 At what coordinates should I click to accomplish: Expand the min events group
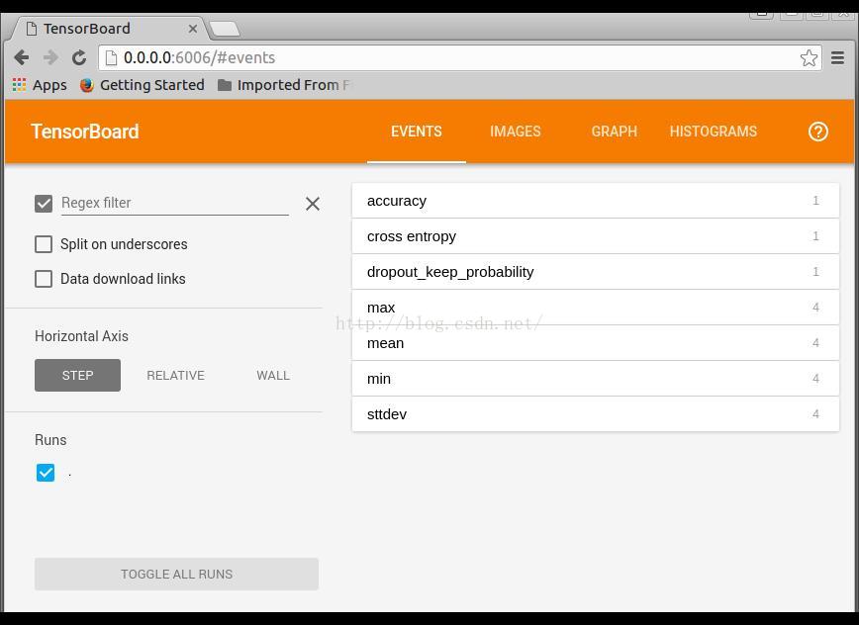pyautogui.click(x=596, y=379)
